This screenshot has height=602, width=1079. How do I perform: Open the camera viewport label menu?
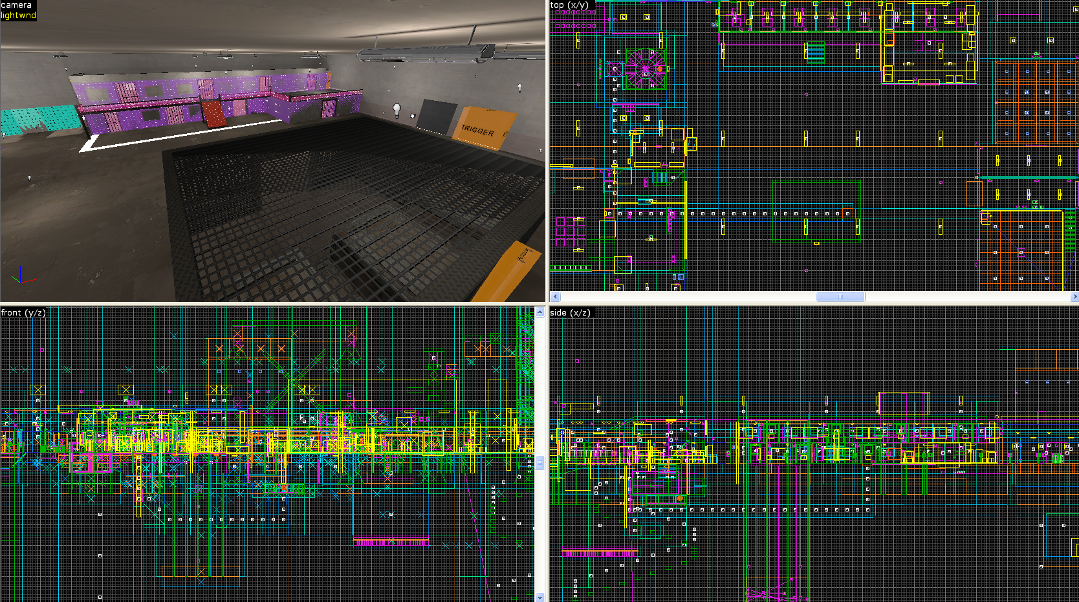click(x=17, y=5)
